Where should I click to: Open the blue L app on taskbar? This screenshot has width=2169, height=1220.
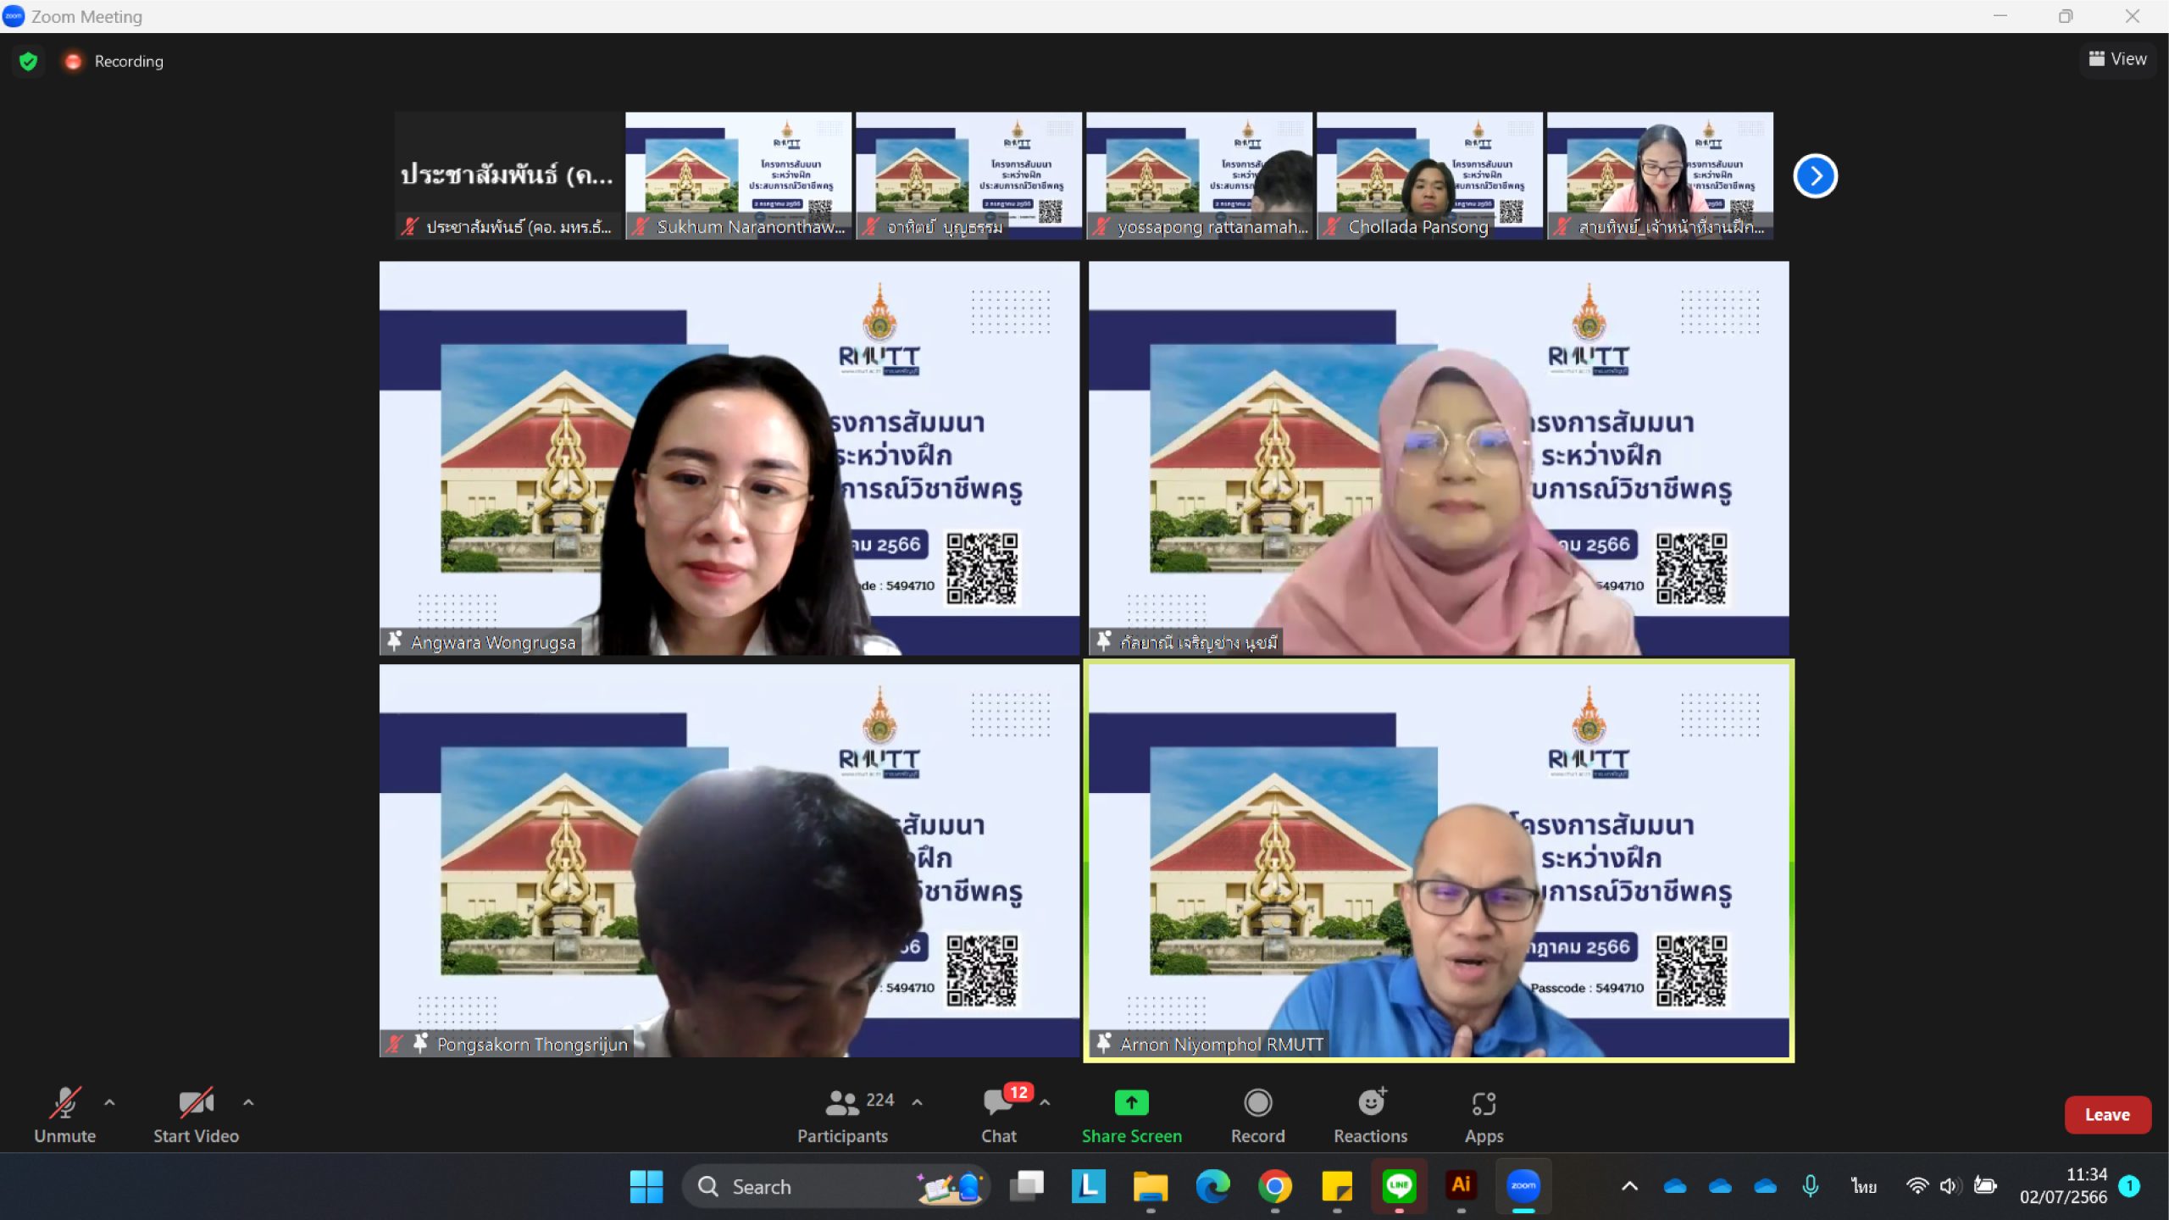pyautogui.click(x=1089, y=1187)
